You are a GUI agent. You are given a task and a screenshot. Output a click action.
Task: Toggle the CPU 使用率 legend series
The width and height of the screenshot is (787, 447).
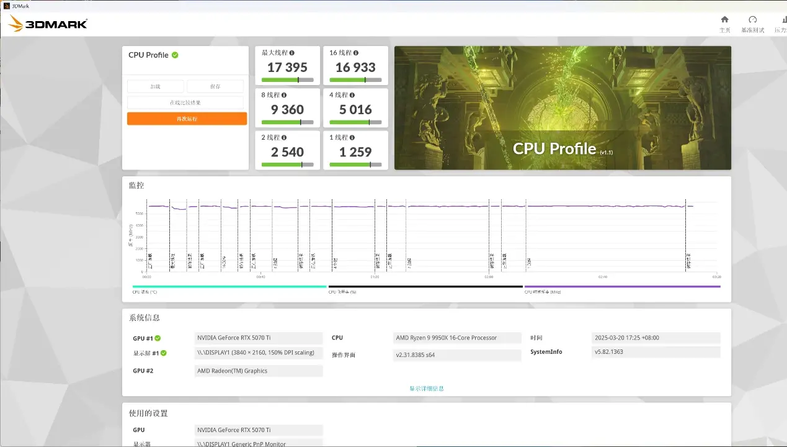pyautogui.click(x=425, y=289)
